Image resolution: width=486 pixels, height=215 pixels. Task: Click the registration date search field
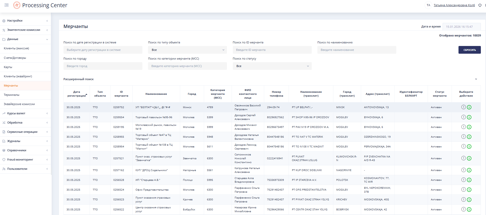tap(103, 50)
